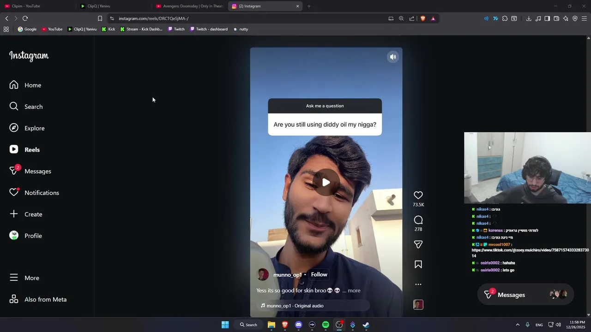
Task: Expand the caption with more
Action: pyautogui.click(x=354, y=290)
